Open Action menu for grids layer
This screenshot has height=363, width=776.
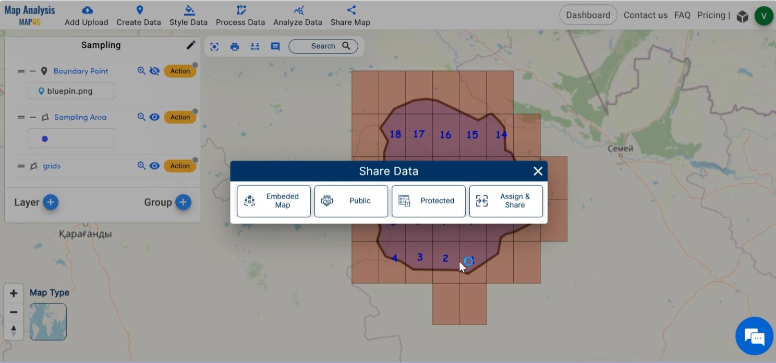[x=180, y=166]
